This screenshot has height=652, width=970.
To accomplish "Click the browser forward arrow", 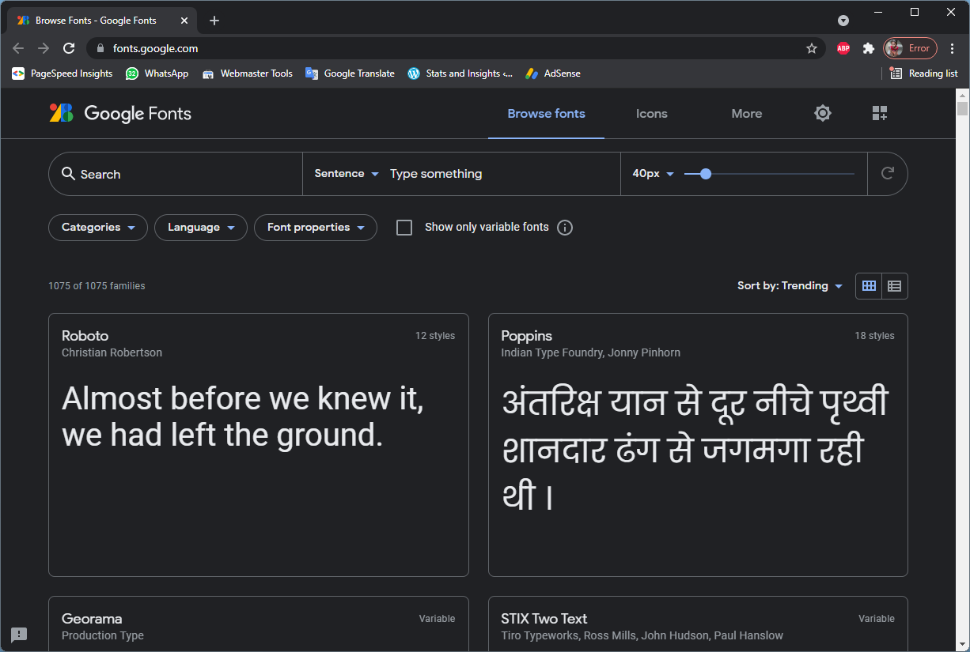I will point(44,48).
